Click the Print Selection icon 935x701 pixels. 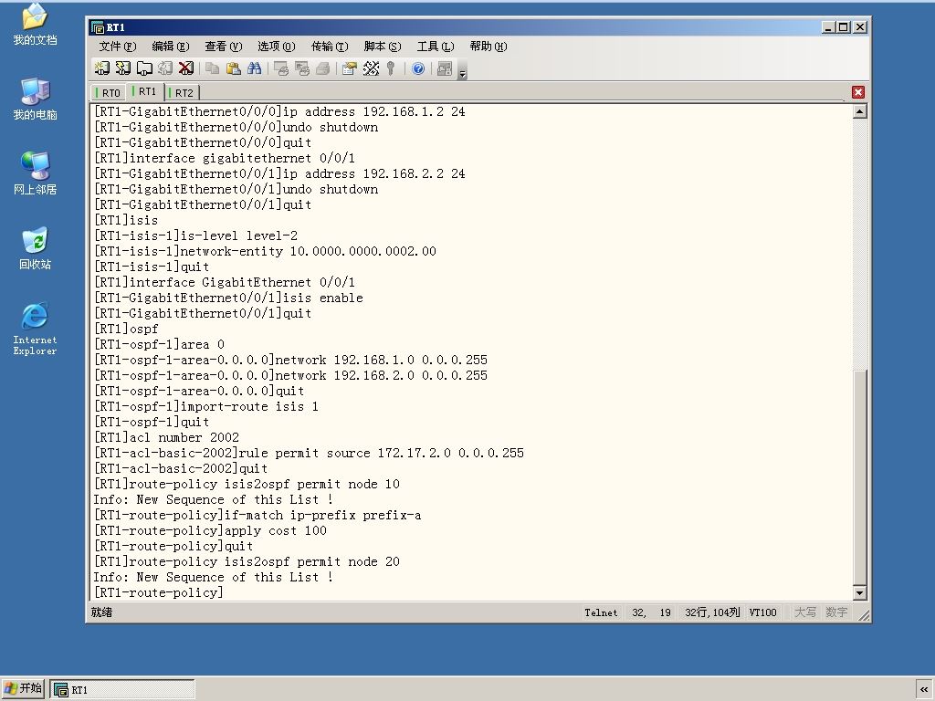(x=301, y=68)
